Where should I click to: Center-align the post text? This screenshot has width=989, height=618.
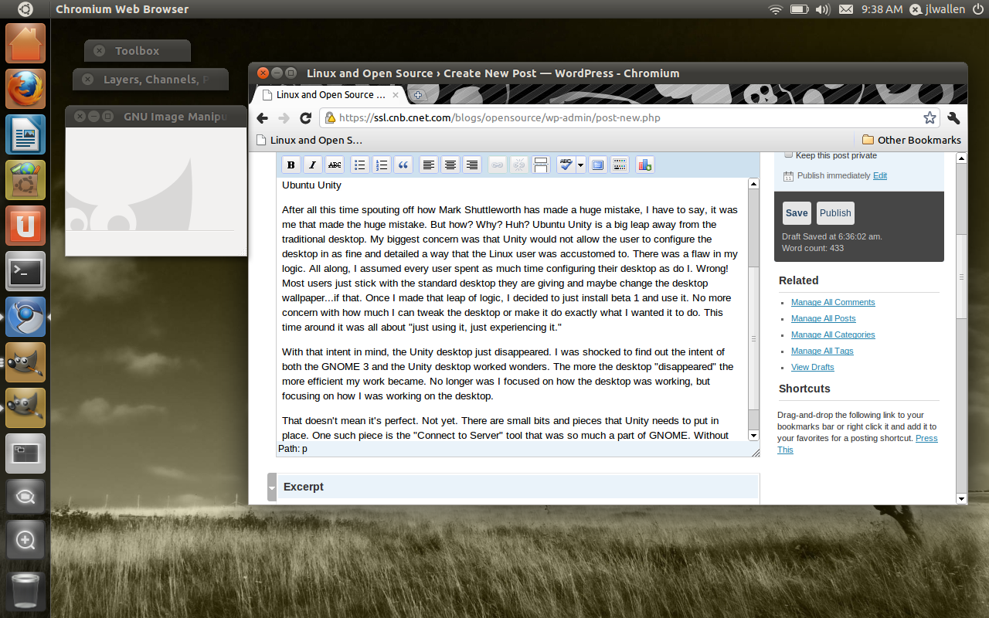(450, 165)
